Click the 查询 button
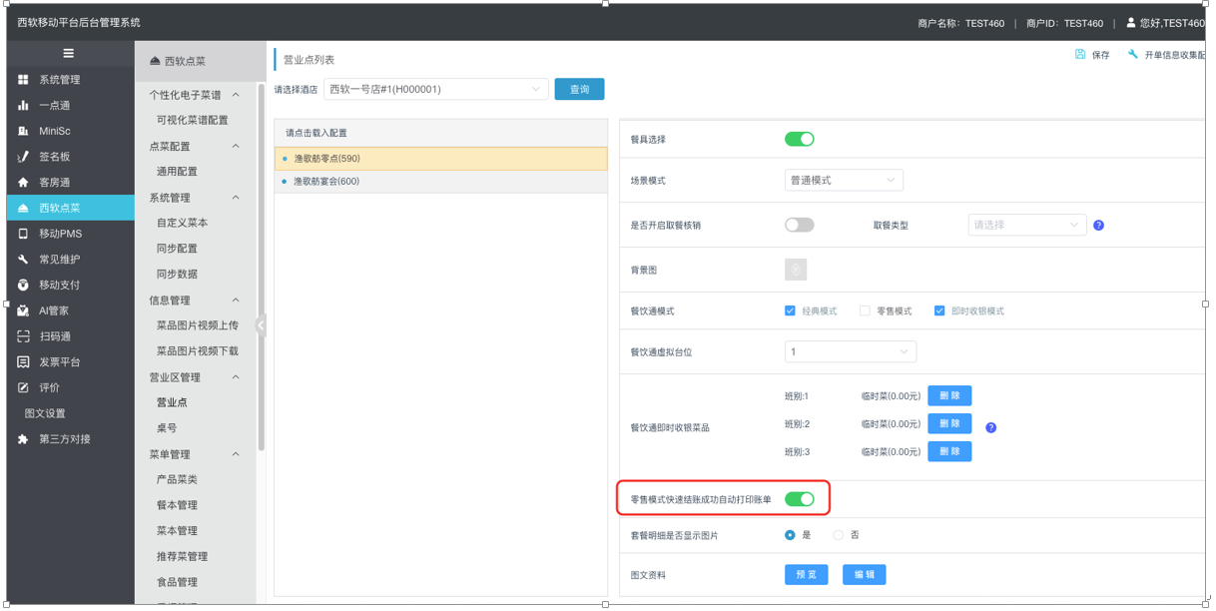The height and width of the screenshot is (611, 1216). tap(579, 90)
